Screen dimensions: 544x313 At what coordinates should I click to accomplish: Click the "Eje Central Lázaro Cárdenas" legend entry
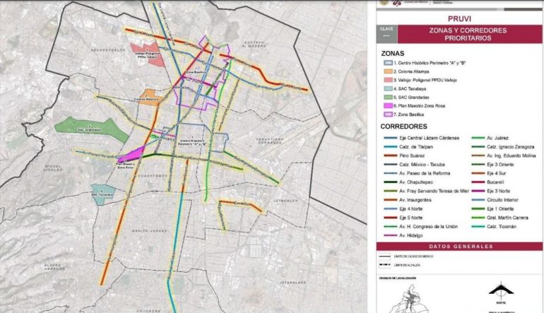(422, 138)
